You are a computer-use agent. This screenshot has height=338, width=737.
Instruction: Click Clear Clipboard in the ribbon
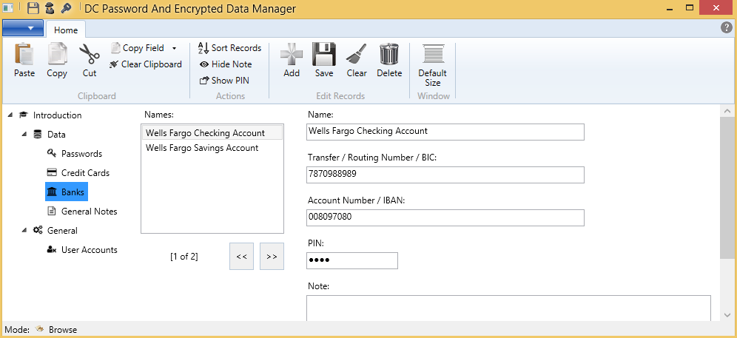146,64
